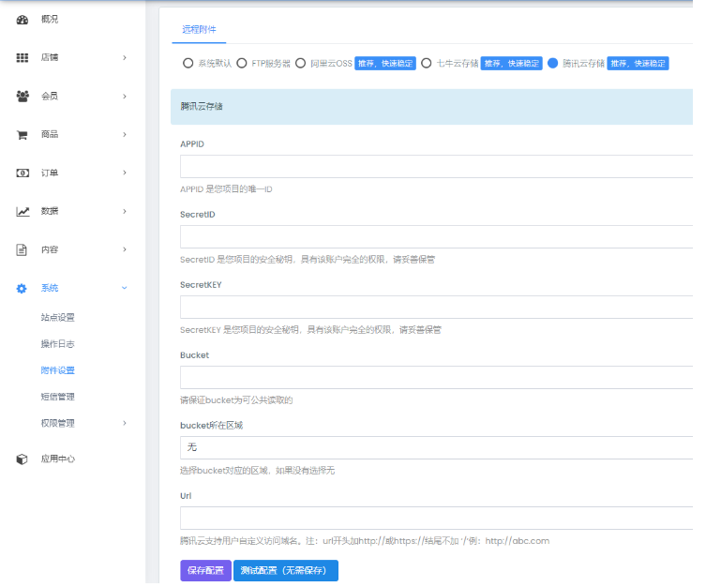Click the 保存配置 button
This screenshot has height=587, width=706.
pos(205,570)
